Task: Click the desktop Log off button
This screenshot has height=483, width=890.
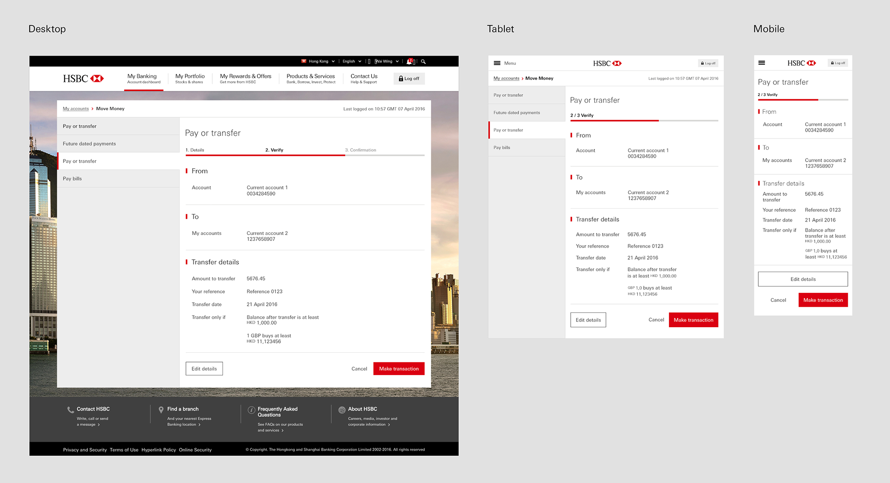Action: click(x=409, y=79)
